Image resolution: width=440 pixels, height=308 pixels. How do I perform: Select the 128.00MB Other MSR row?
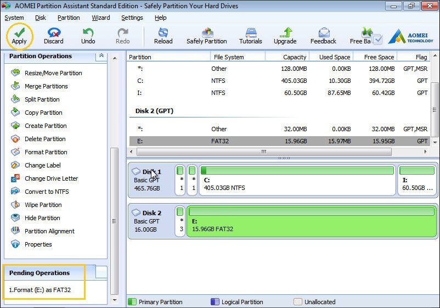pyautogui.click(x=279, y=69)
